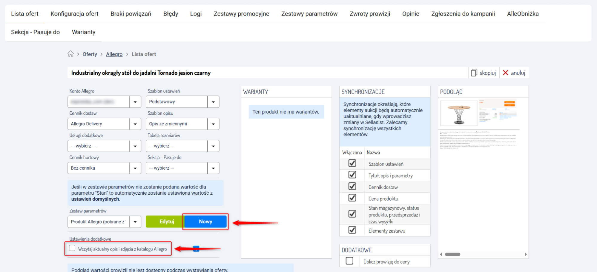
Task: Enable loading description from Allegro catalog
Action: [x=72, y=248]
